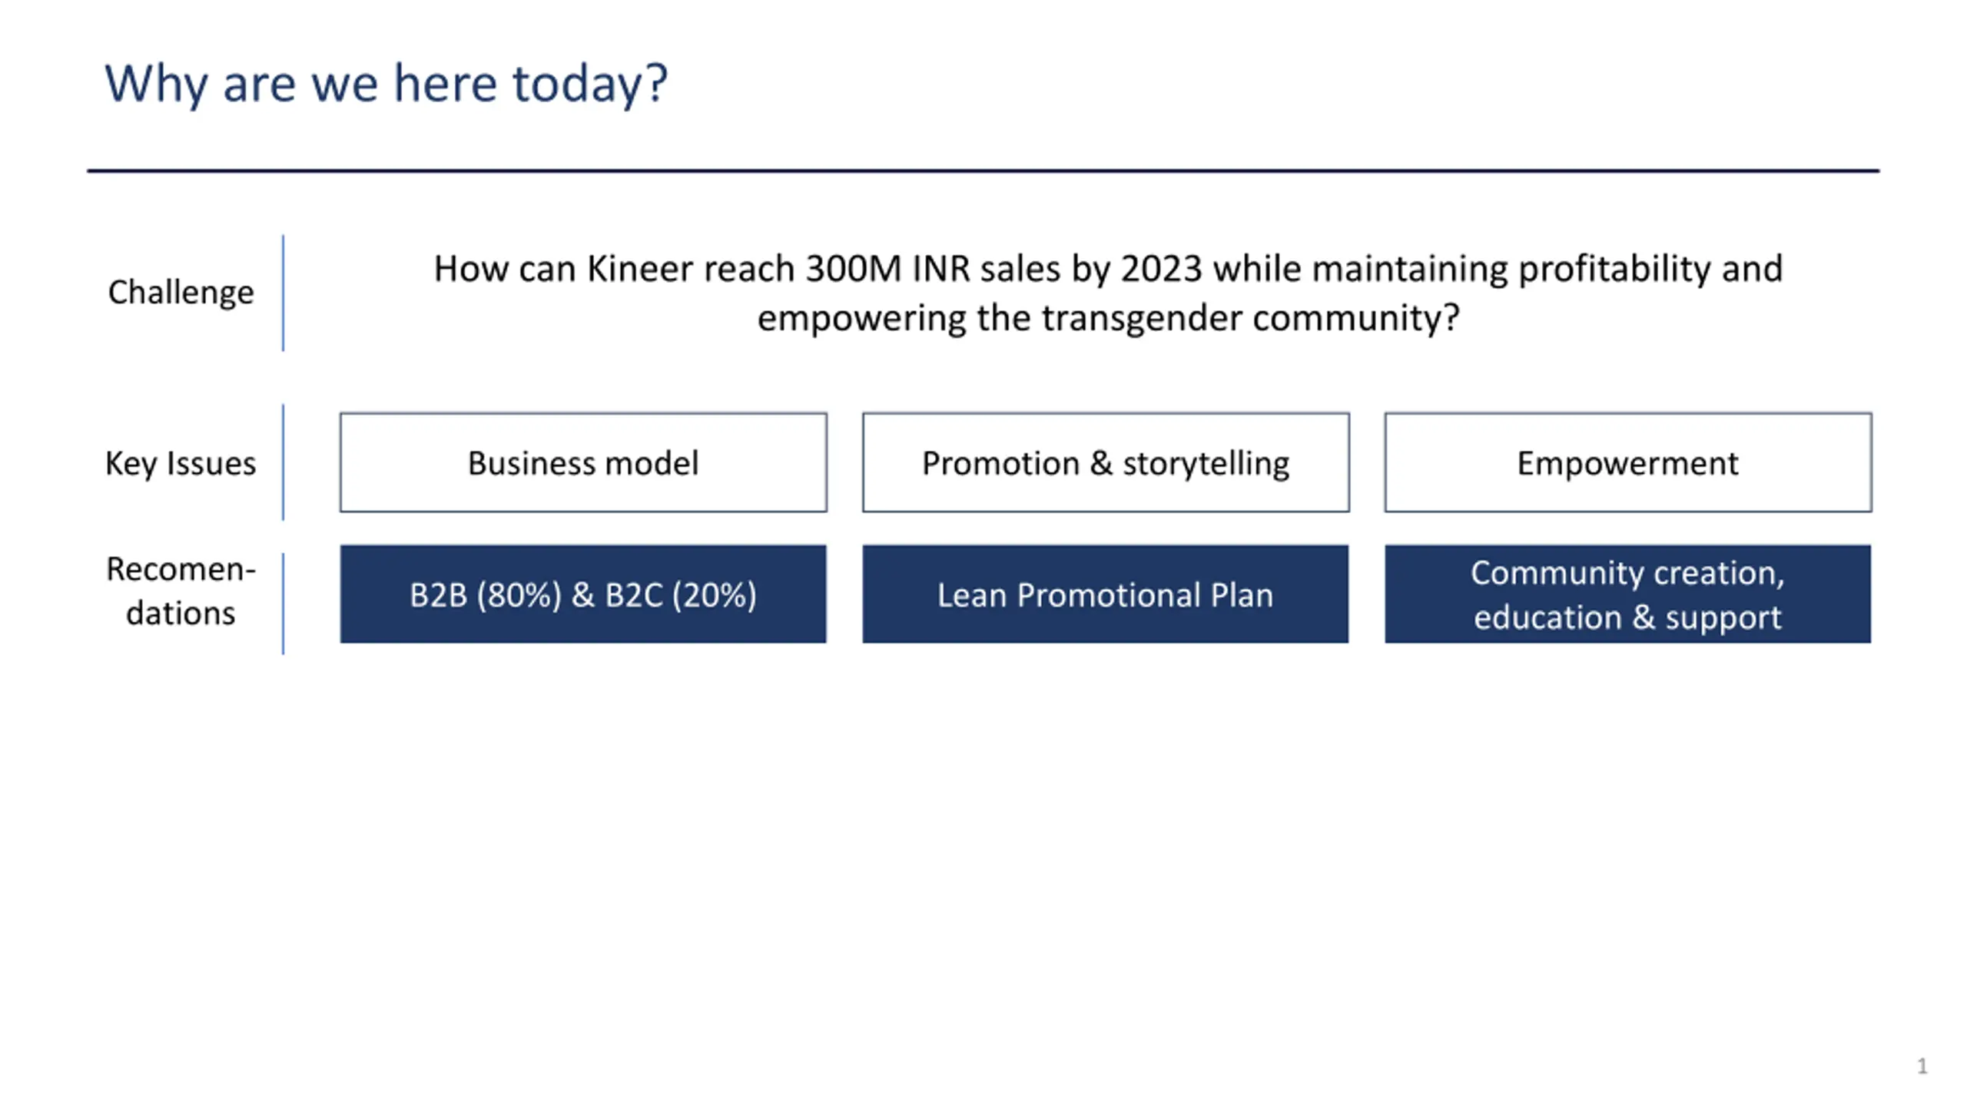
Task: Select the 'Key Issues' row label
Action: pos(181,463)
